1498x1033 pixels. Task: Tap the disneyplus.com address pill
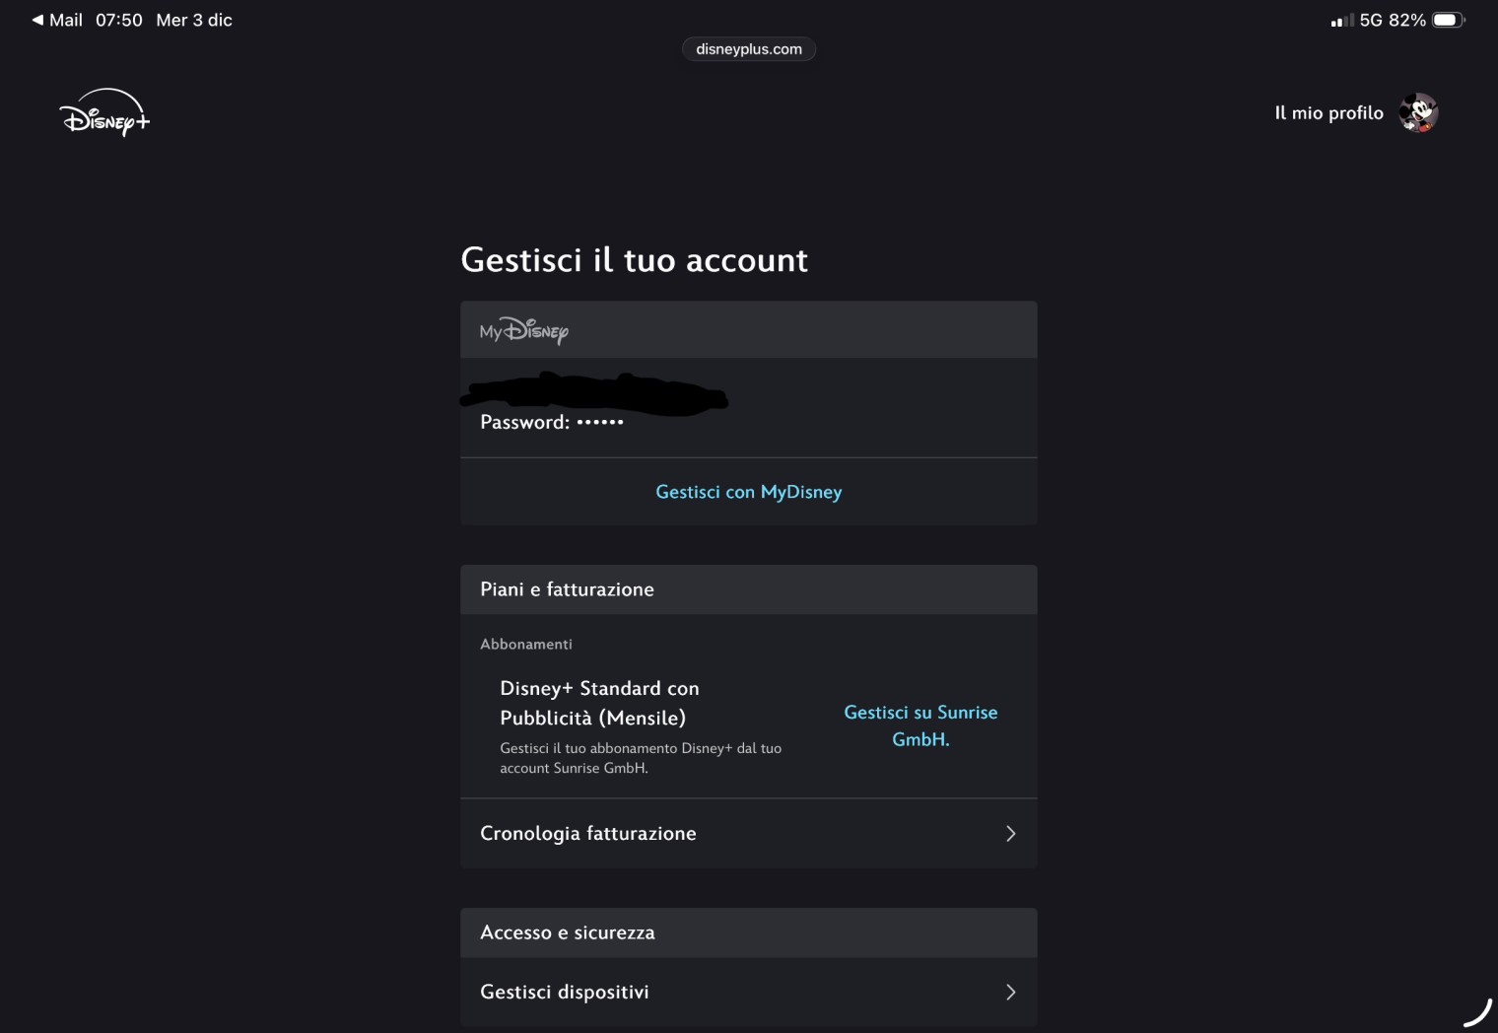click(749, 49)
